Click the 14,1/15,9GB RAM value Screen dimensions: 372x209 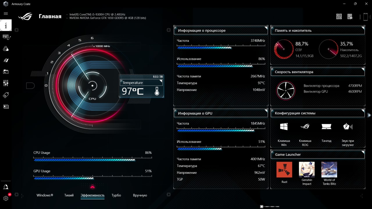click(x=305, y=56)
